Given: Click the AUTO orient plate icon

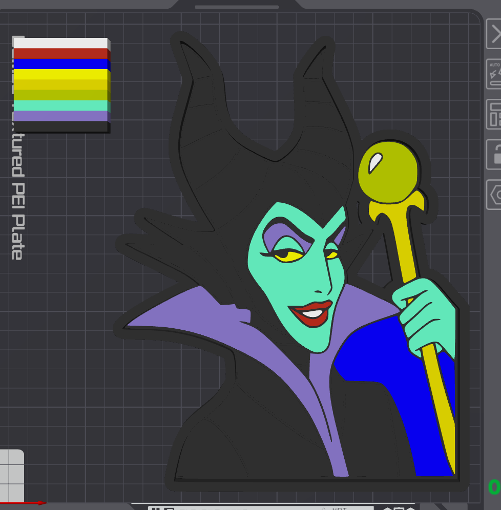Looking at the screenshot, I should tap(494, 74).
